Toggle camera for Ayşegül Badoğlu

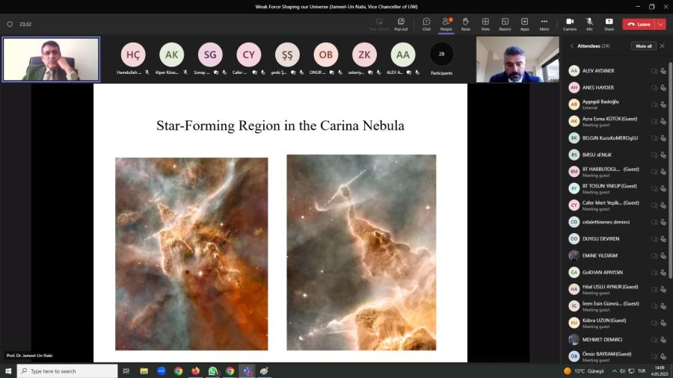pos(654,104)
